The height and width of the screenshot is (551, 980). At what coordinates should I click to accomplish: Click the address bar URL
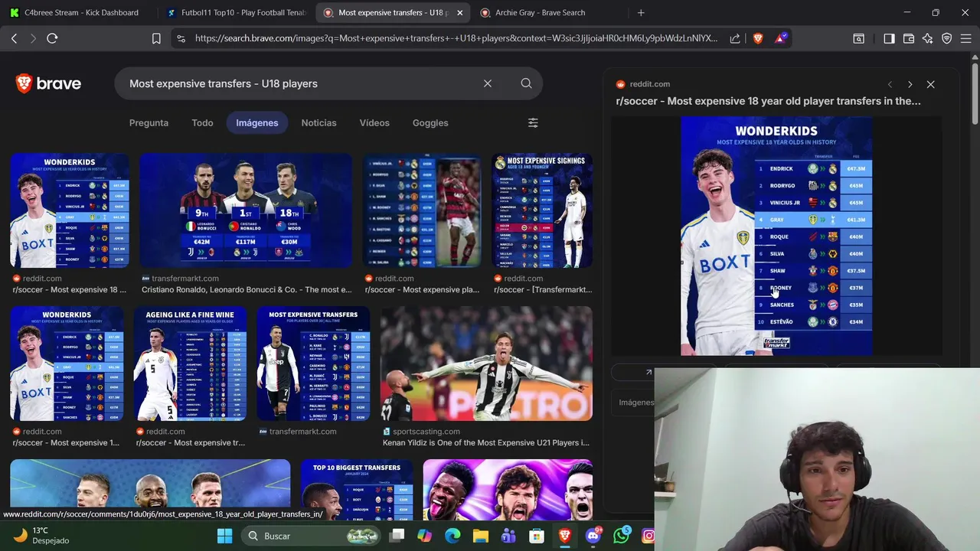coord(456,38)
